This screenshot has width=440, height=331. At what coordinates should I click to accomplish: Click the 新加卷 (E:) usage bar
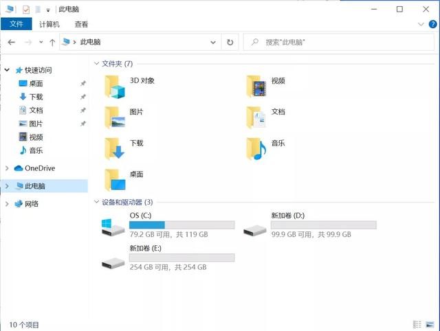[x=181, y=258]
